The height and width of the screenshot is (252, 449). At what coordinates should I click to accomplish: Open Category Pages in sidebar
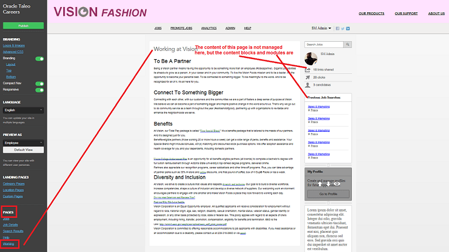13,184
